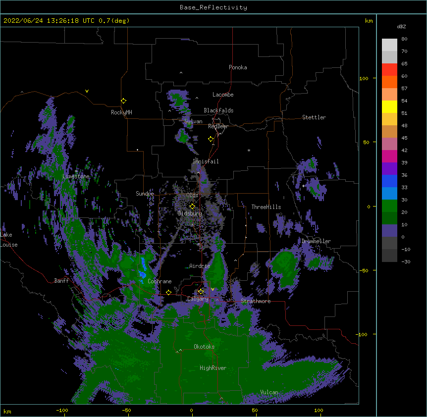Click the 45 dBZ legend value
427x417 pixels.
point(404,138)
